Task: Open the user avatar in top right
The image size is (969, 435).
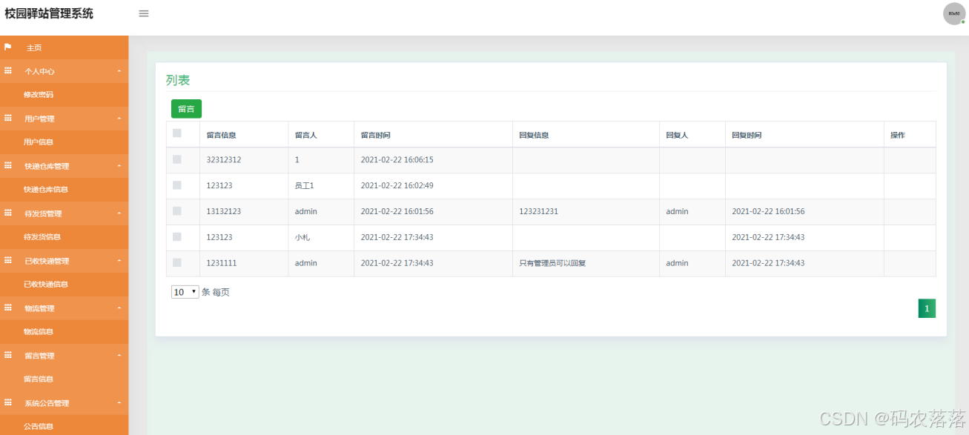Action: [x=953, y=13]
